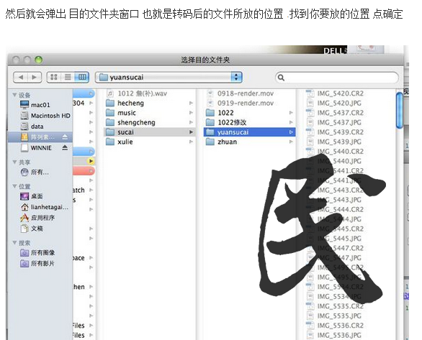Eject the highlighted orange volume

pyautogui.click(x=65, y=137)
